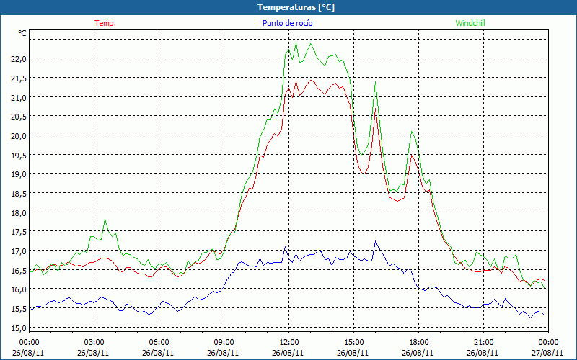Click the 18:00 time label
The image size is (577, 360).
(418, 343)
